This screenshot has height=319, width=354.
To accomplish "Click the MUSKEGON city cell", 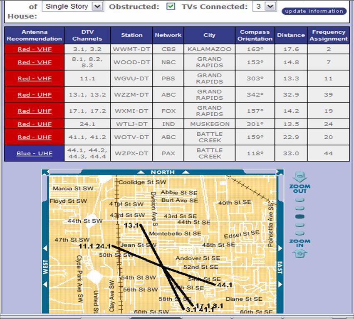I will [210, 124].
